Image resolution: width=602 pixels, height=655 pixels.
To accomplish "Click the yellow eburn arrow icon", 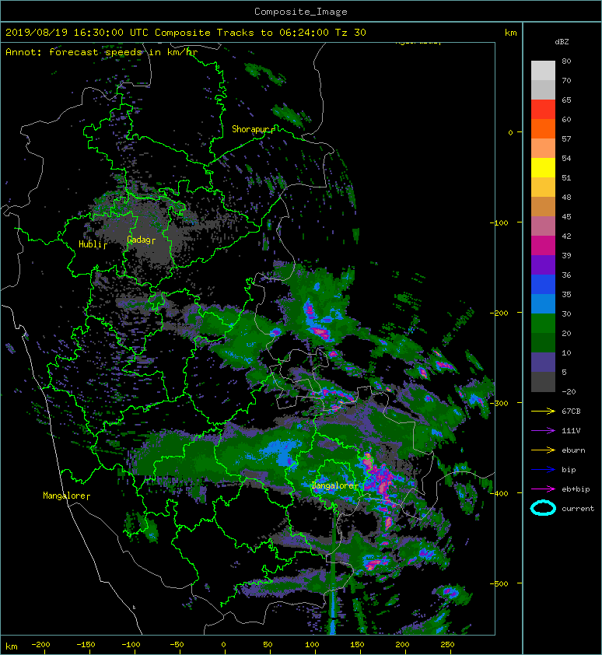I will [x=543, y=450].
